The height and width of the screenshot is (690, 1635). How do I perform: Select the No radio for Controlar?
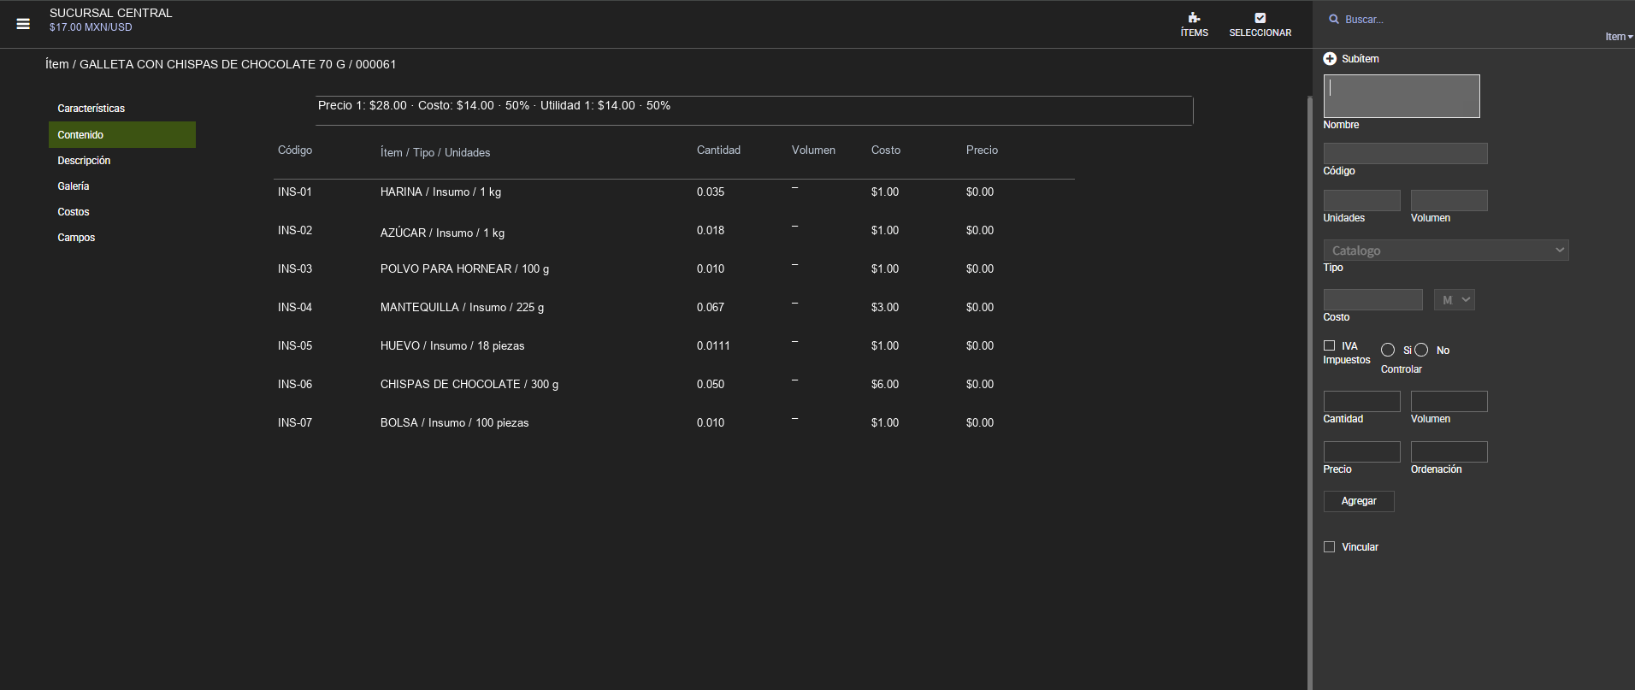(x=1421, y=350)
